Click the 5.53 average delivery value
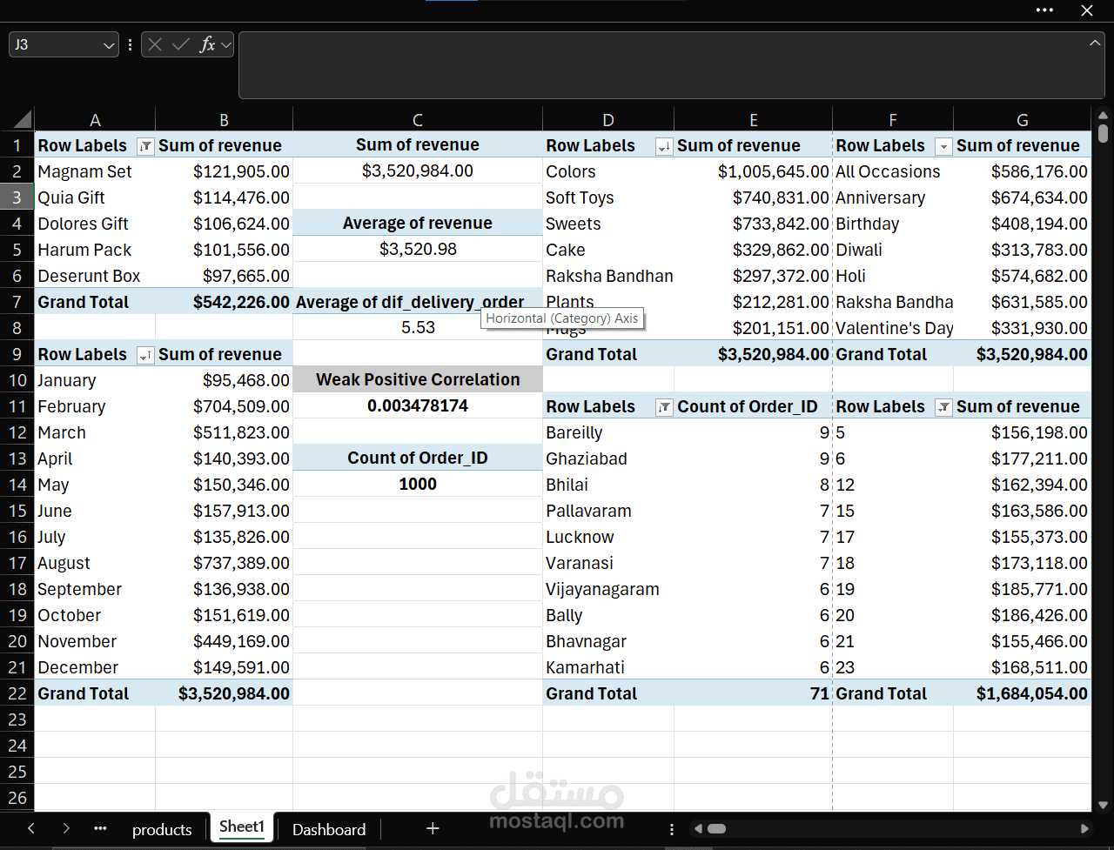The width and height of the screenshot is (1114, 850). pos(418,327)
